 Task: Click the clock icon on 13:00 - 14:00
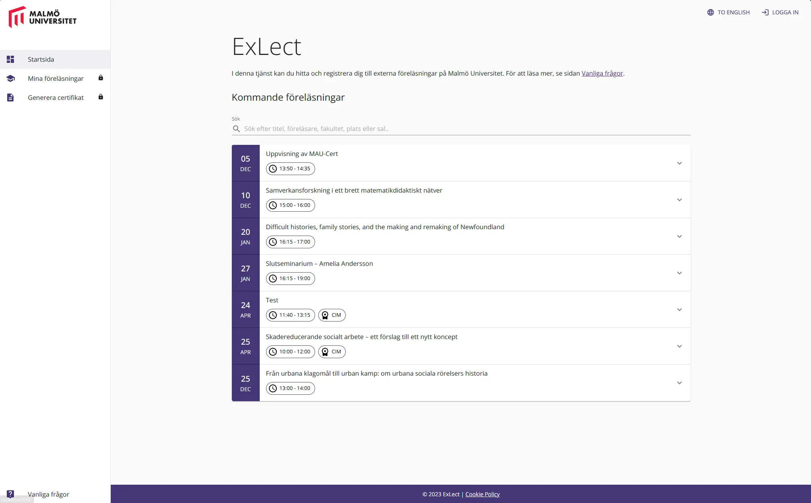(x=273, y=388)
